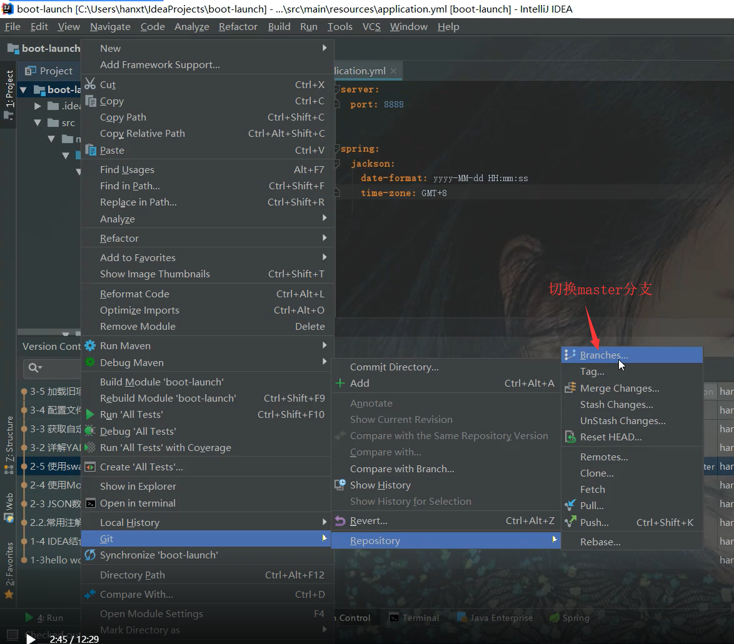Click the Branches fork icon
The width and height of the screenshot is (734, 644).
(x=570, y=355)
